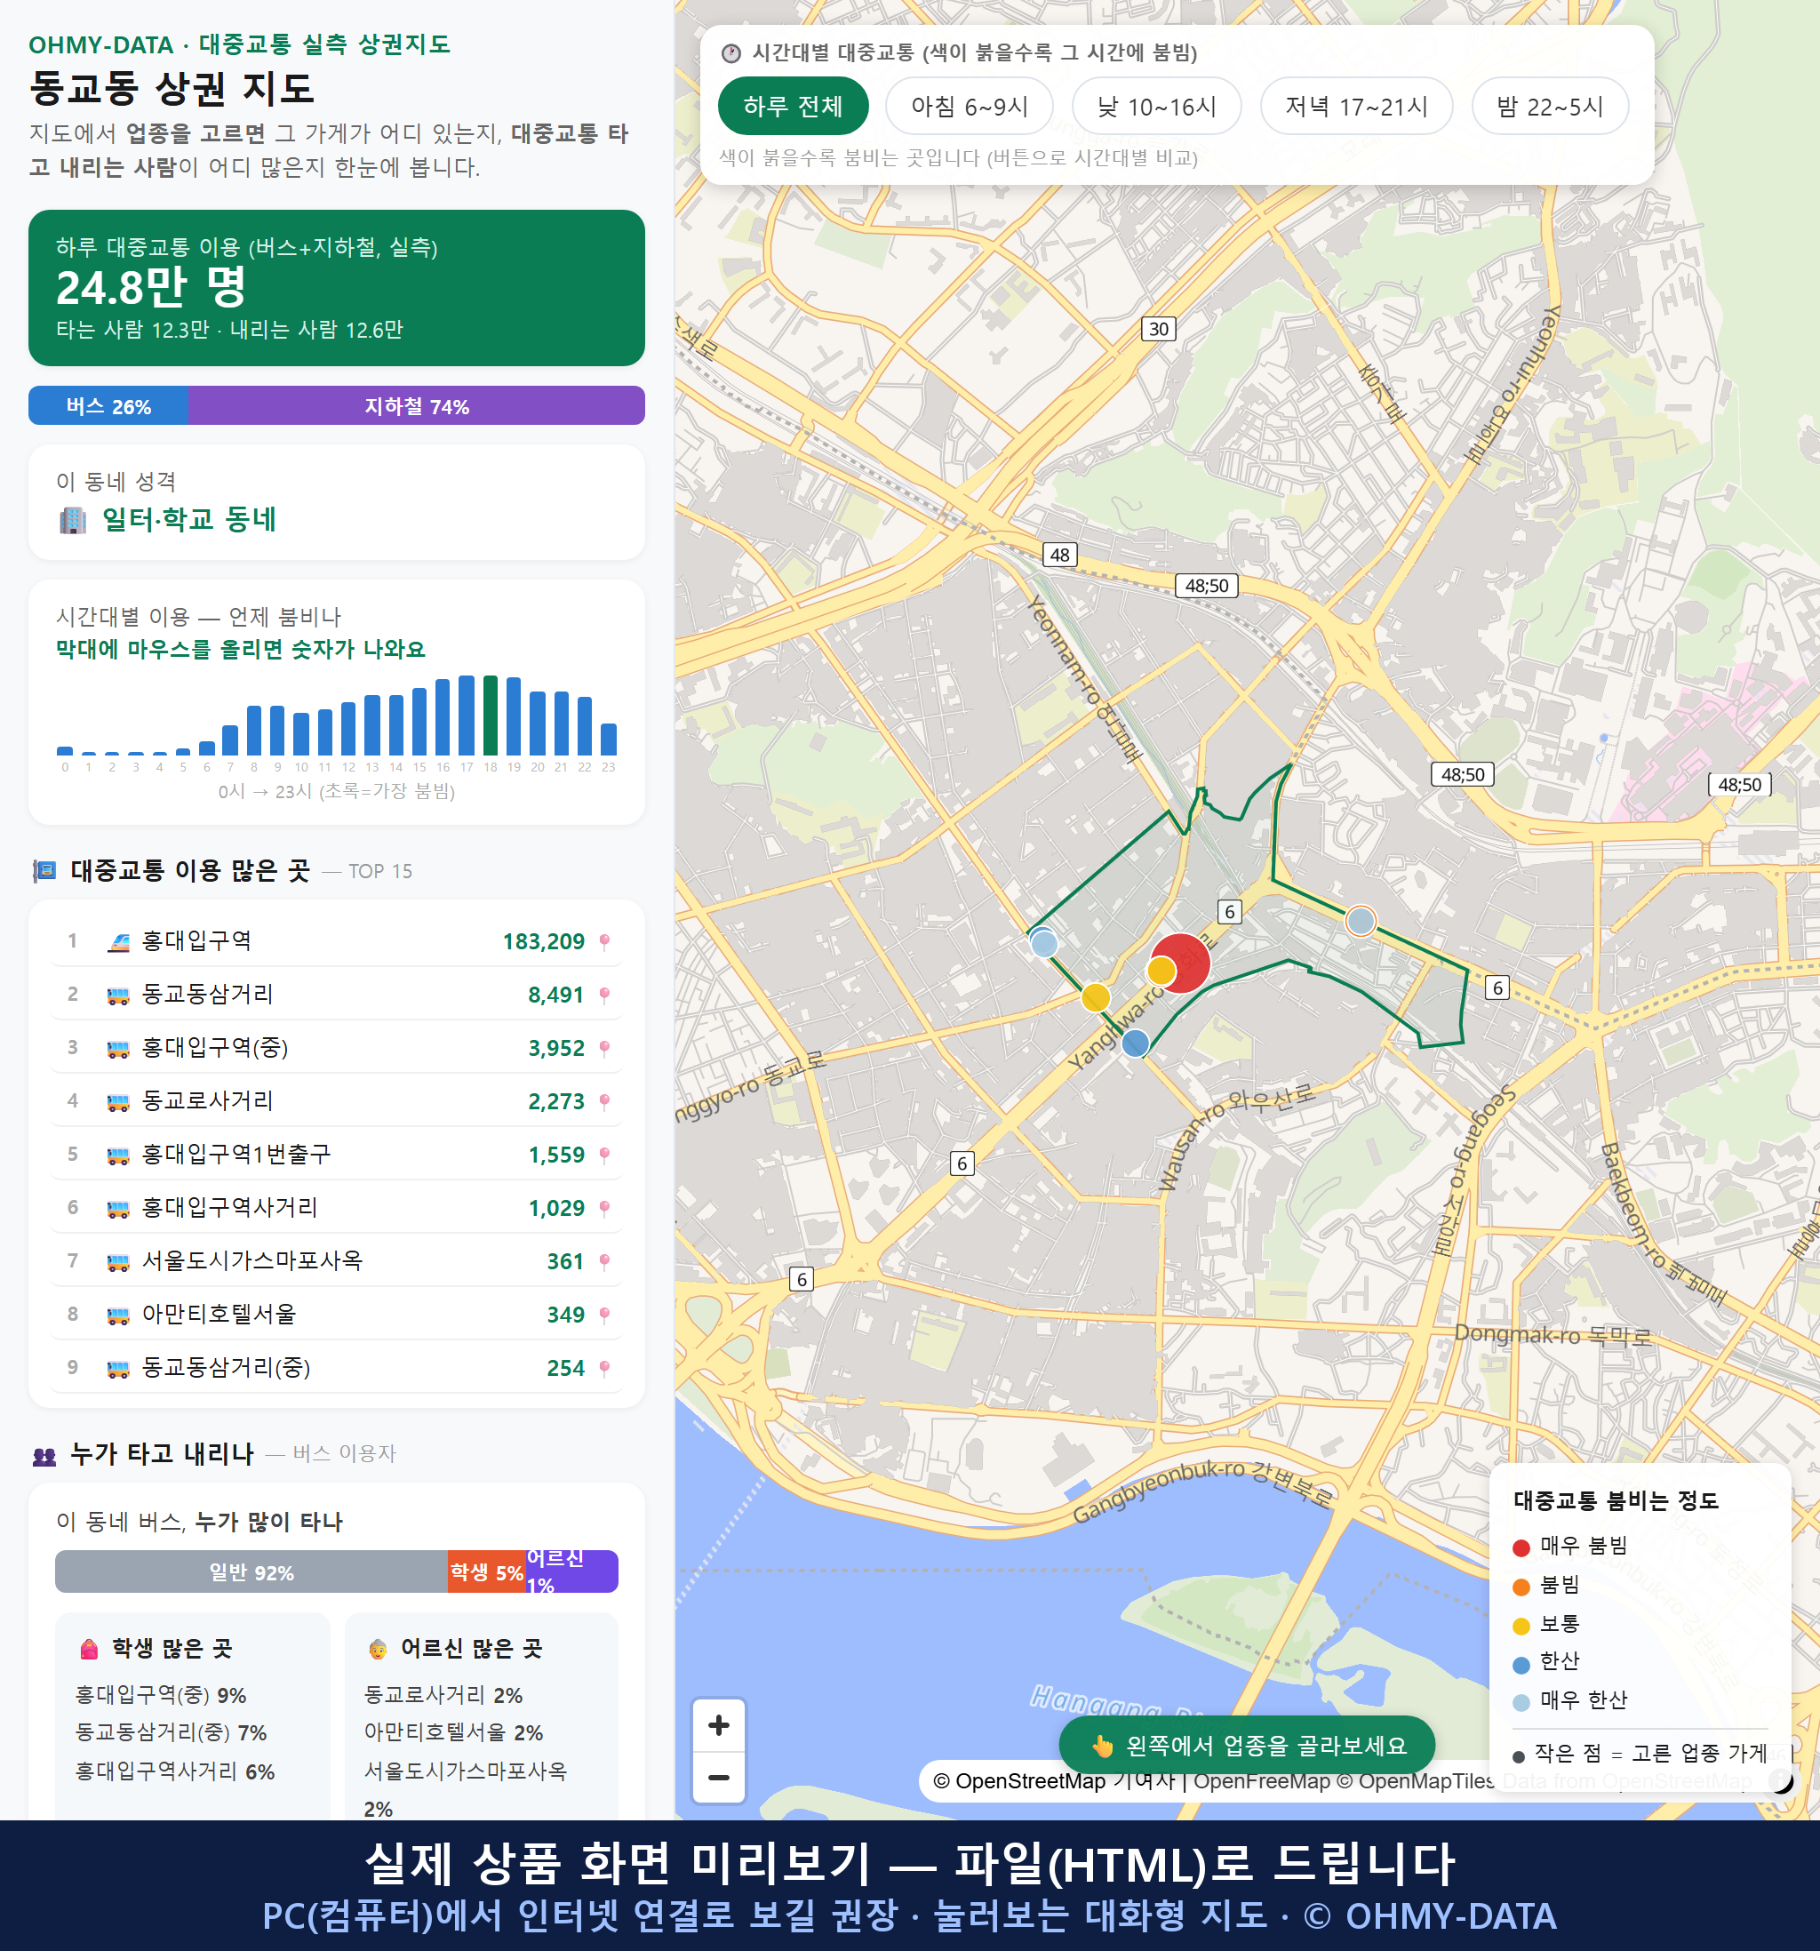Click the map pin for 홍대입구역 row

(604, 942)
